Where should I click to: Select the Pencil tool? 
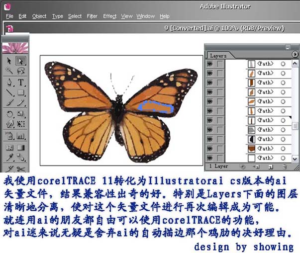click(x=21, y=102)
